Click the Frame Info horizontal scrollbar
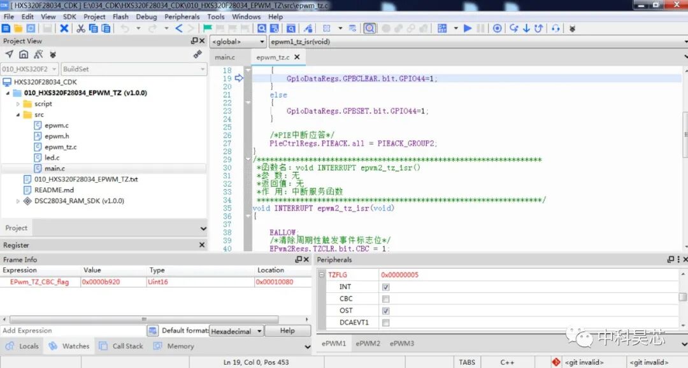This screenshot has height=368, width=688. click(x=144, y=320)
